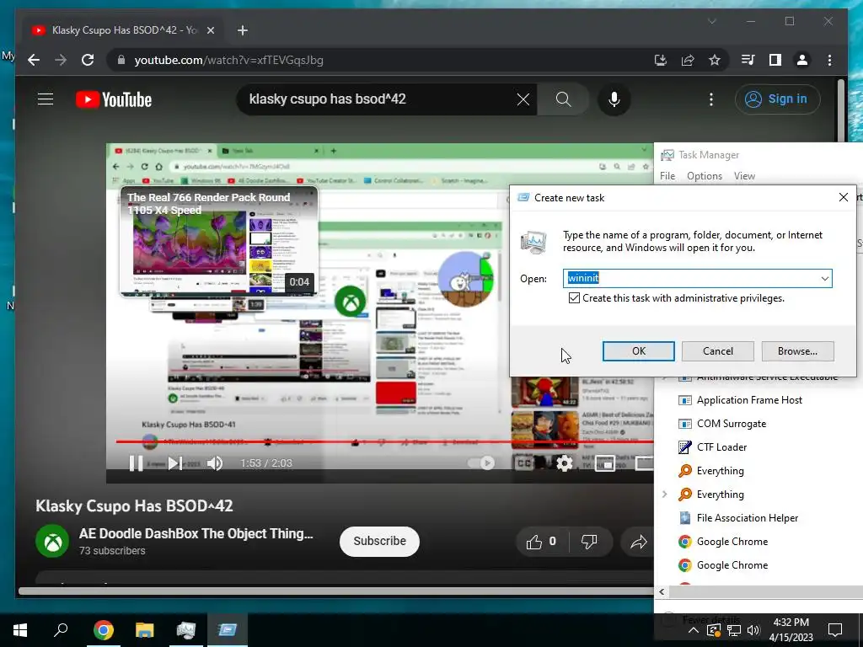Mute the video player volume
863x647 pixels.
(215, 463)
